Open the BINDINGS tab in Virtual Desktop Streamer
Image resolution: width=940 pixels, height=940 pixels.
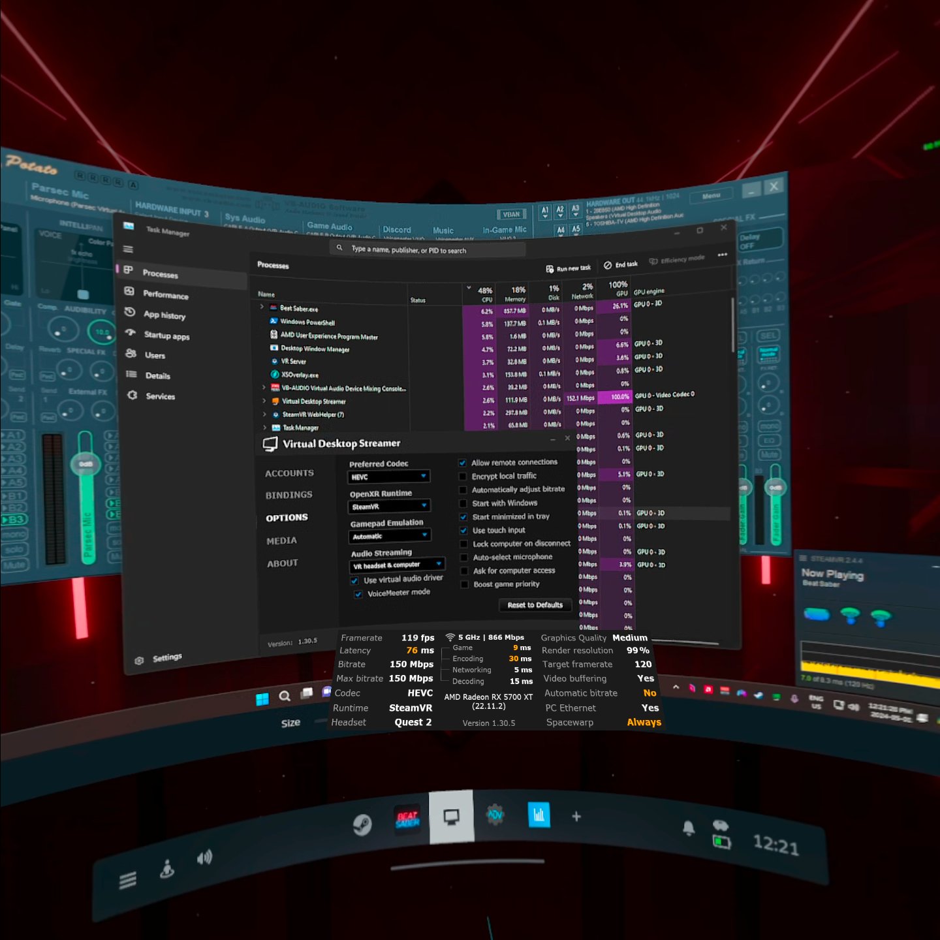point(289,495)
